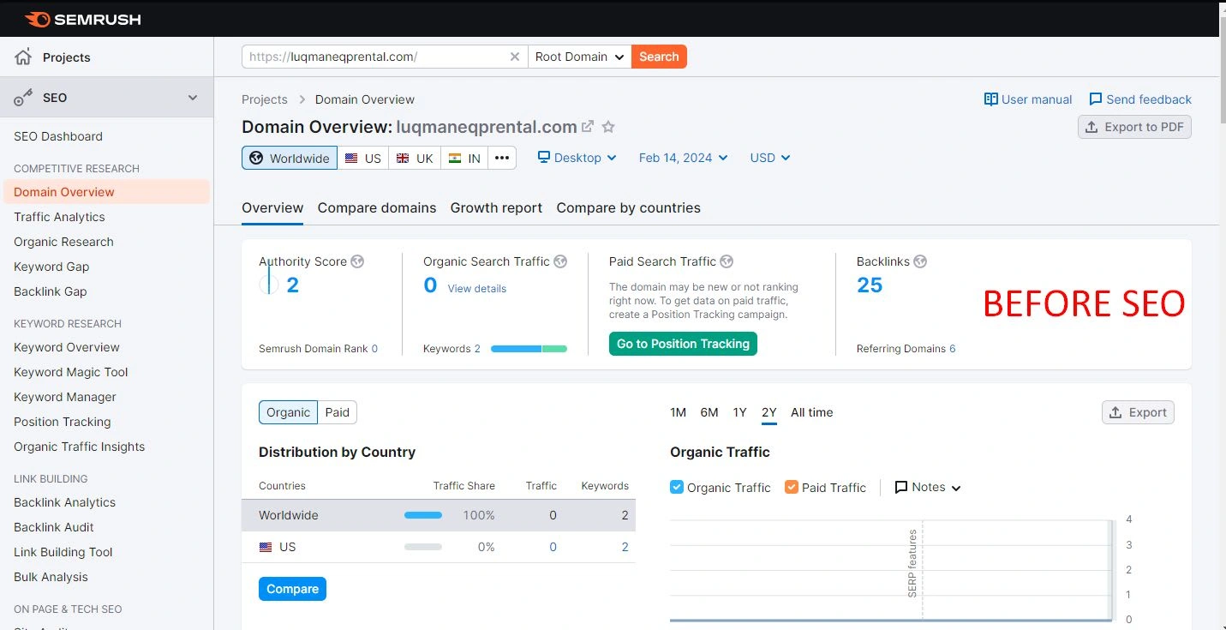
Task: Select 6M time range
Action: [709, 412]
